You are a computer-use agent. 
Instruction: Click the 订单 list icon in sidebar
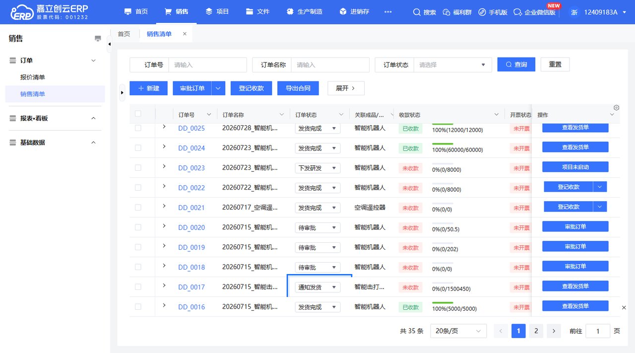pyautogui.click(x=13, y=61)
